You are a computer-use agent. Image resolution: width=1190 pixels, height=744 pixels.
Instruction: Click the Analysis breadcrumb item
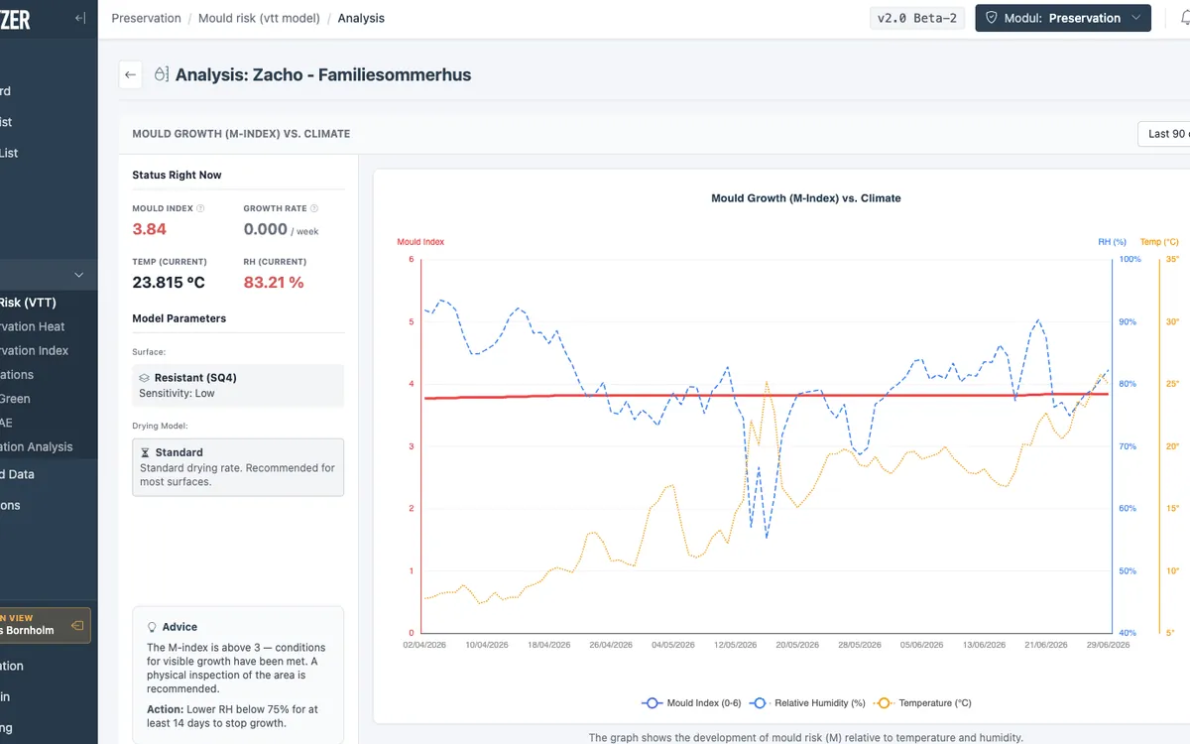(x=361, y=18)
